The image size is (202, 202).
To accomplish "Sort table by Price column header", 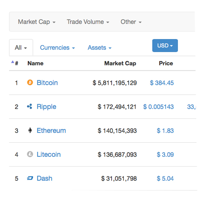I will click(166, 63).
